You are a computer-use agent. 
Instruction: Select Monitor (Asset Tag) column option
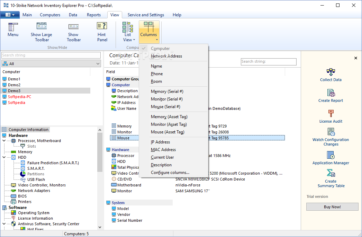click(x=174, y=124)
